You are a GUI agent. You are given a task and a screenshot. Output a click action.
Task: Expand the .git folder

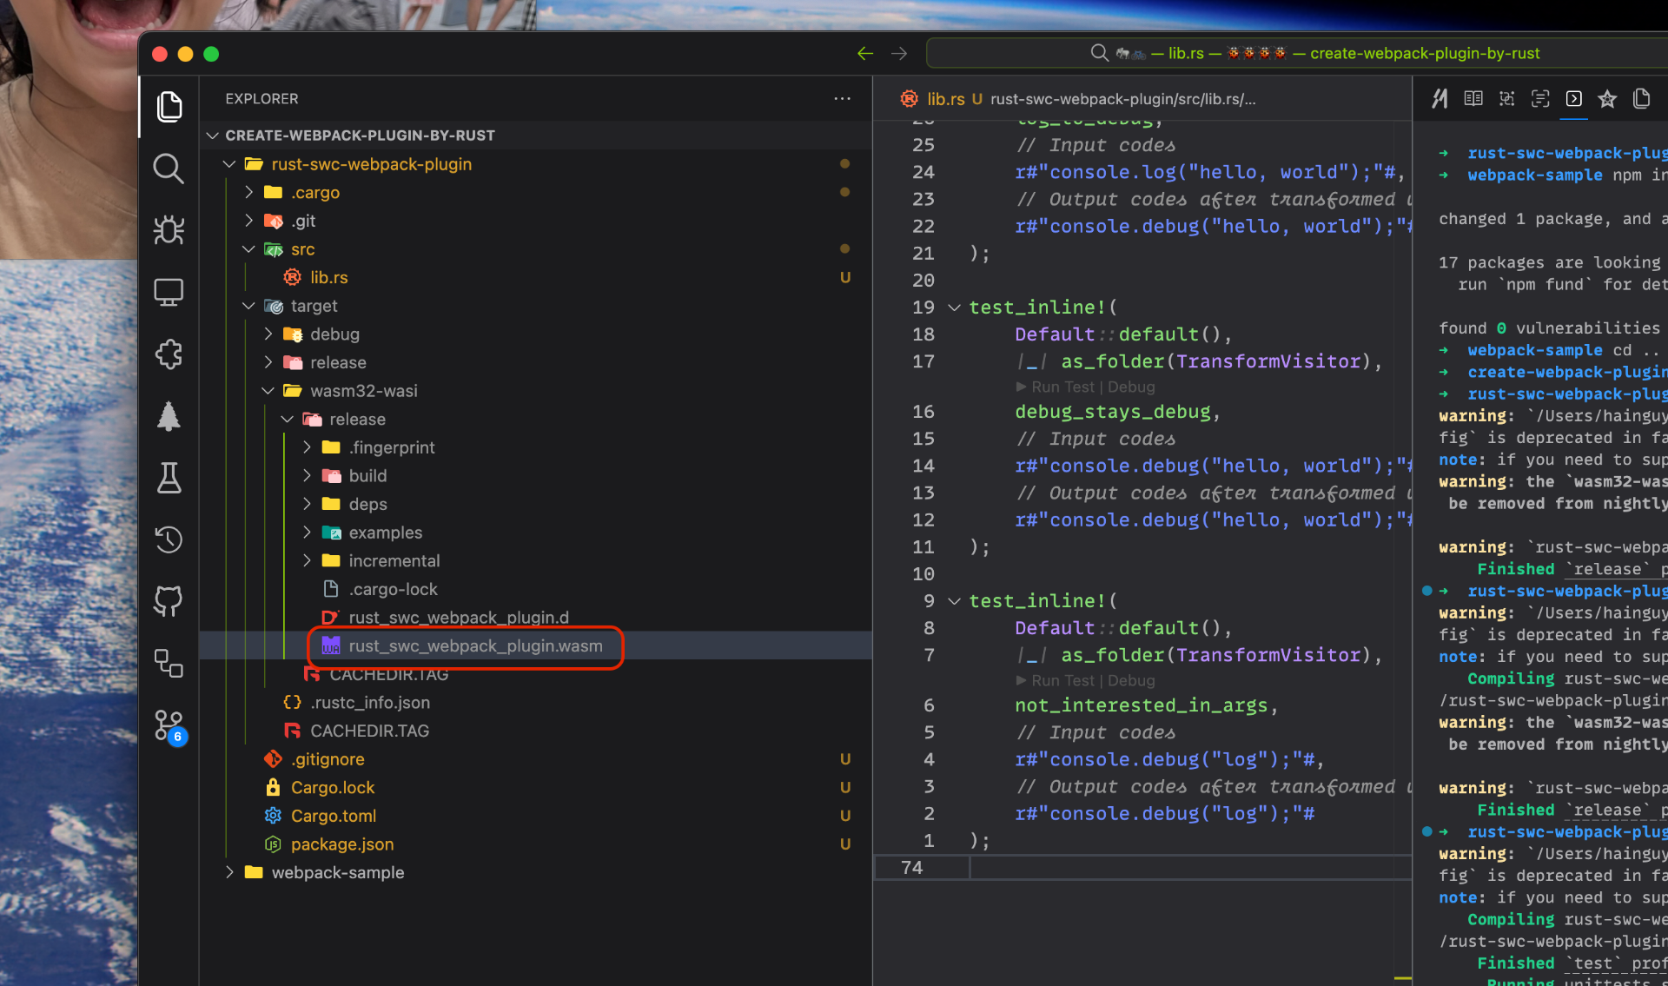tap(248, 221)
